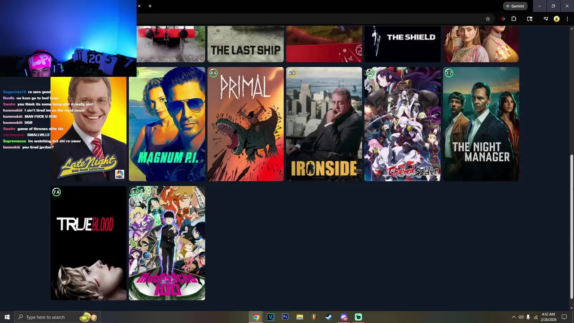Open the True Blood poster
This screenshot has width=574, height=323.
point(88,243)
